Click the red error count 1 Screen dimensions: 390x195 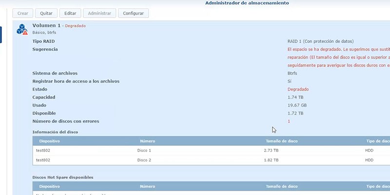(x=289, y=121)
